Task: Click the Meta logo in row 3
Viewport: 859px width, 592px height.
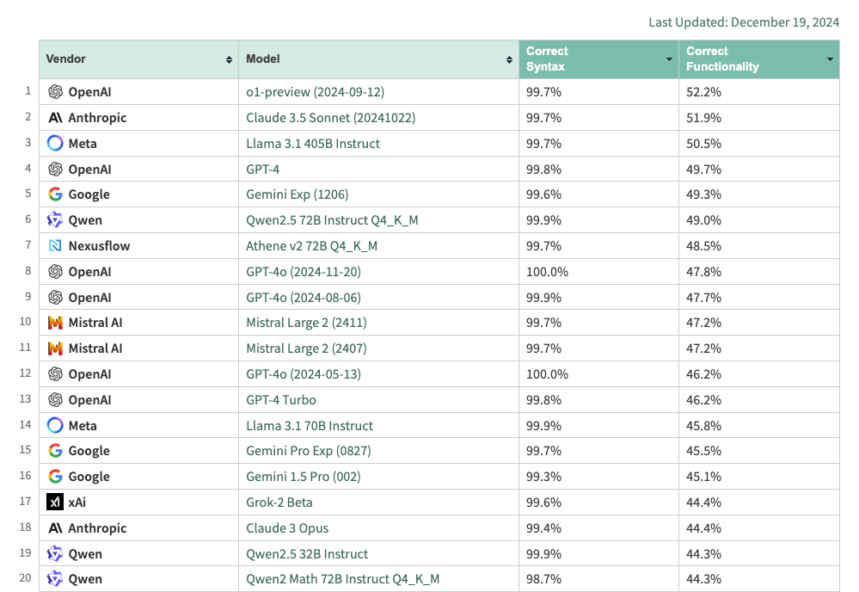Action: pyautogui.click(x=55, y=144)
